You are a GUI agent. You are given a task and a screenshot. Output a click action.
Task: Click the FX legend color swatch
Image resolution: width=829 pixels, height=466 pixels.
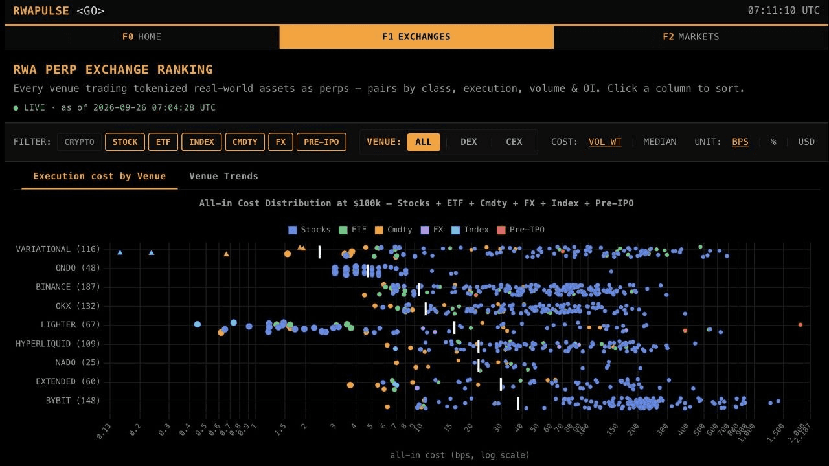coord(425,230)
